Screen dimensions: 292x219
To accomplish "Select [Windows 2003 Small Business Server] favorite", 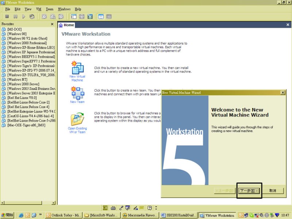I will pos(31,89).
